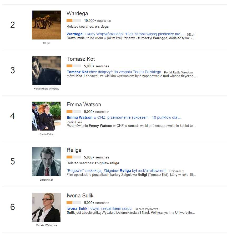227x234 pixels.
Task: Select the Religa trend title
Action: [x=74, y=150]
